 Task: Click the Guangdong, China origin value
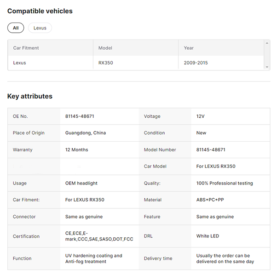click(86, 133)
